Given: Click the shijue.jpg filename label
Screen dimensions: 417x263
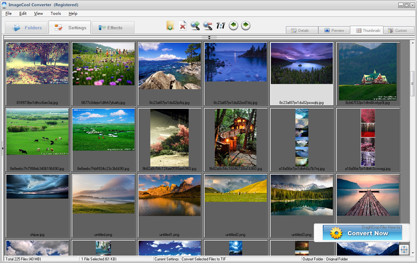Looking at the screenshot, I should pos(37,234).
